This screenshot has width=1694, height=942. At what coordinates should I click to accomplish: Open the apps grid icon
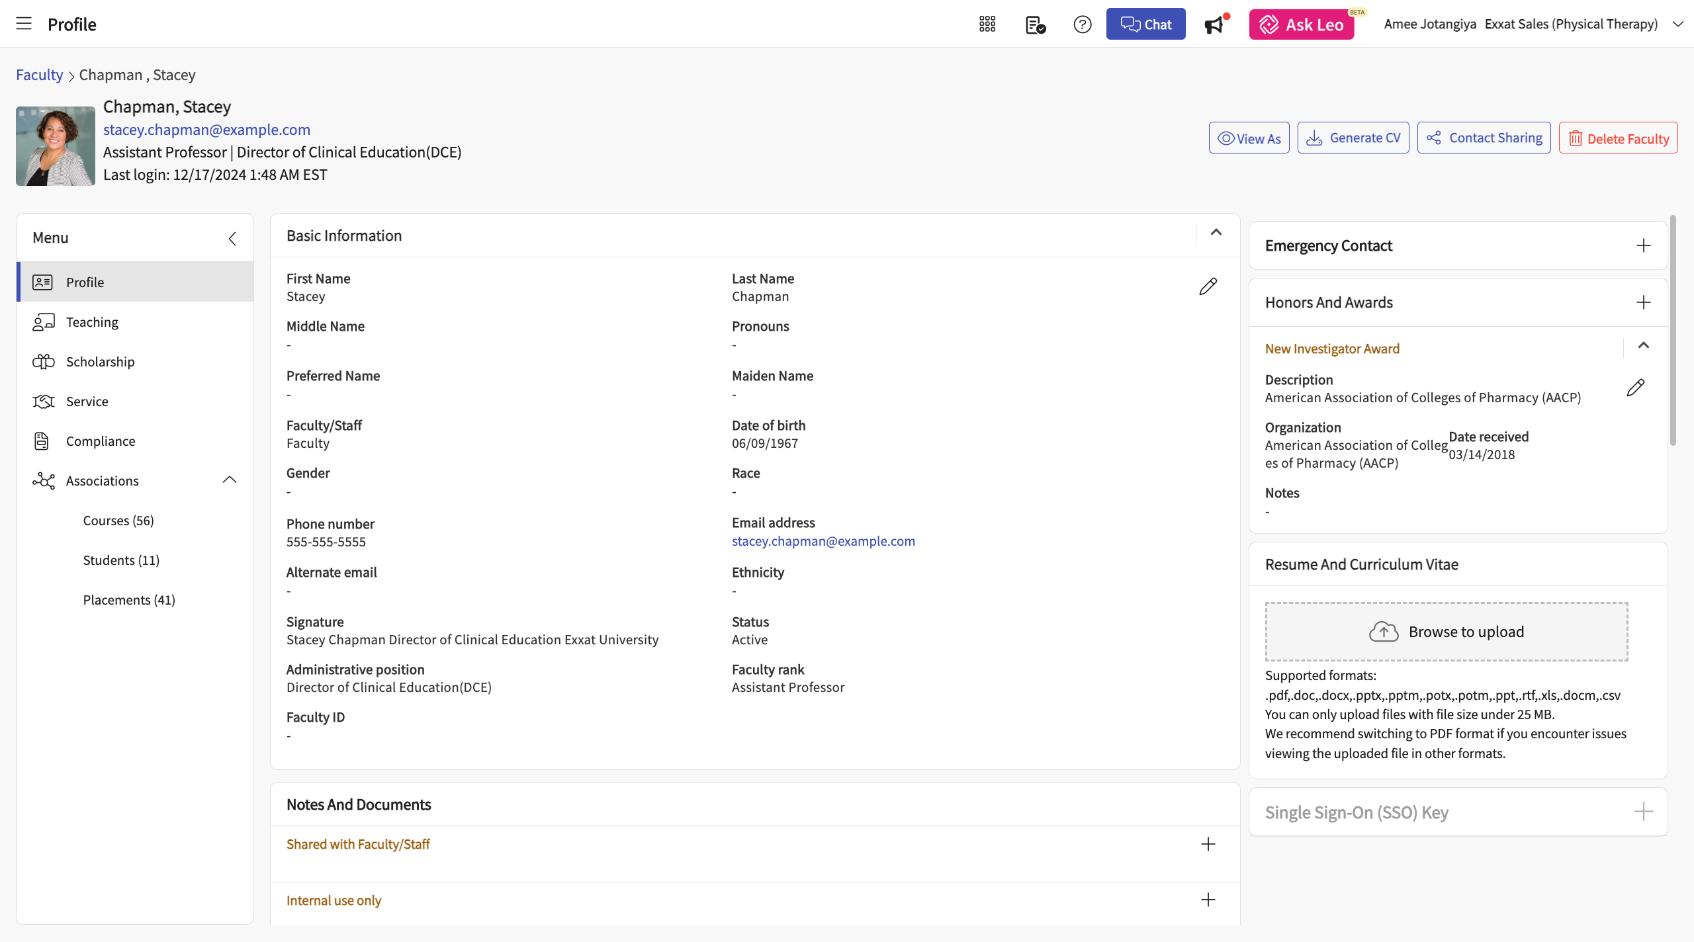pyautogui.click(x=987, y=24)
